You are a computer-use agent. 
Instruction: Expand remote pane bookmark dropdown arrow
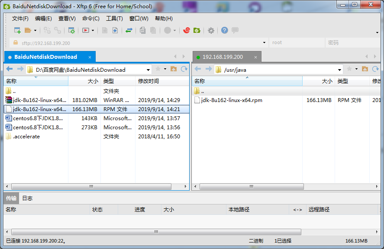point(356,69)
